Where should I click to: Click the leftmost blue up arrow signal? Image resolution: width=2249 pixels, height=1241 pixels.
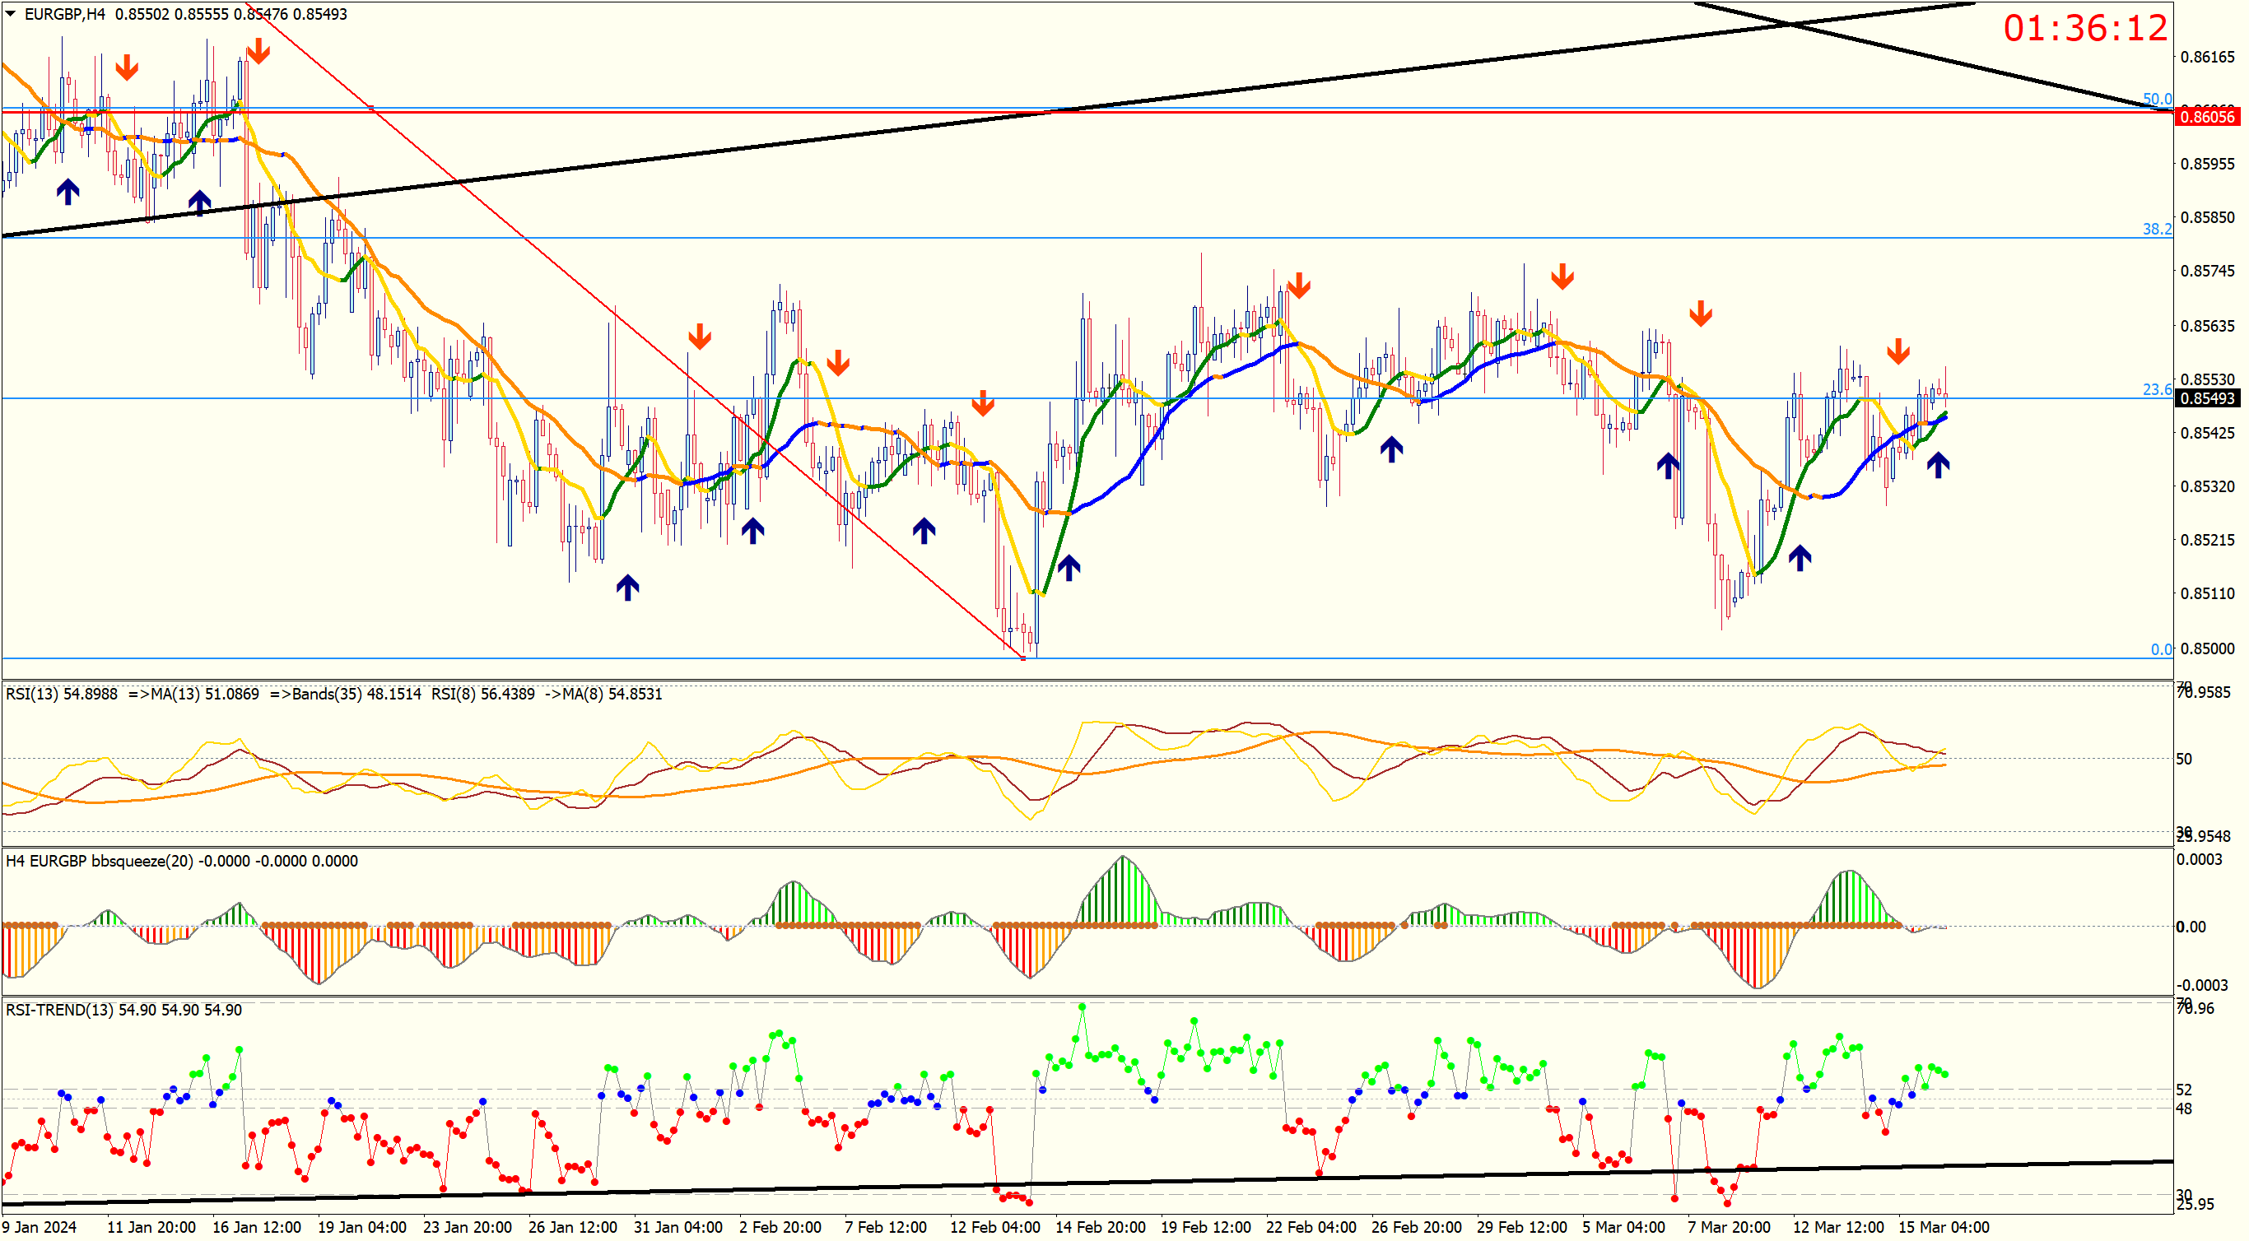pos(68,191)
